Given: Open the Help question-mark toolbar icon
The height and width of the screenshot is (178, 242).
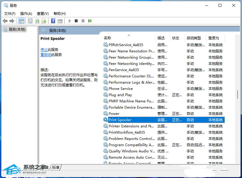Looking at the screenshot, I should (x=53, y=21).
